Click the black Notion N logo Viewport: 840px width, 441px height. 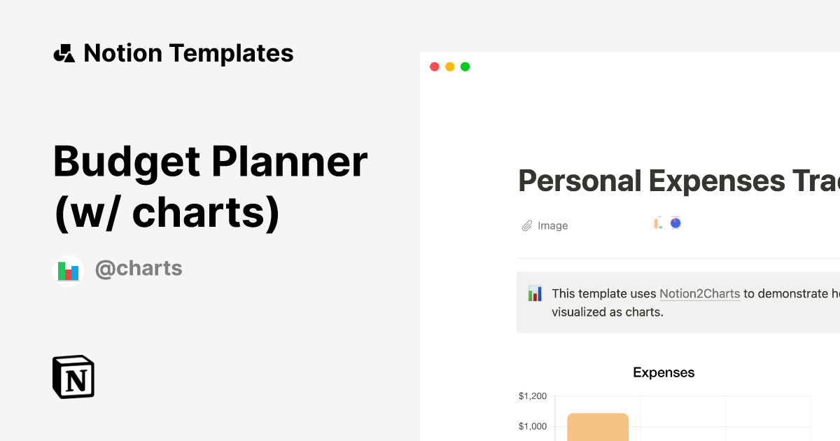point(73,377)
